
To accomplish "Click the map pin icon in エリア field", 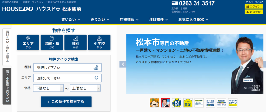I will pyautogui.click(x=96, y=78).
